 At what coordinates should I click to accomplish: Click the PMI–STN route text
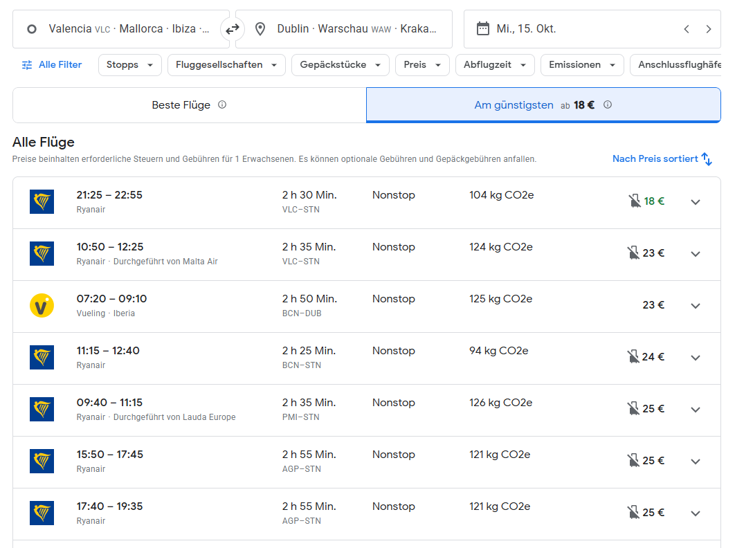tap(301, 417)
